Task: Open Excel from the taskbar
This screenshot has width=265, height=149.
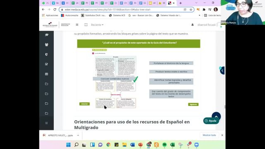Action: pos(172,145)
